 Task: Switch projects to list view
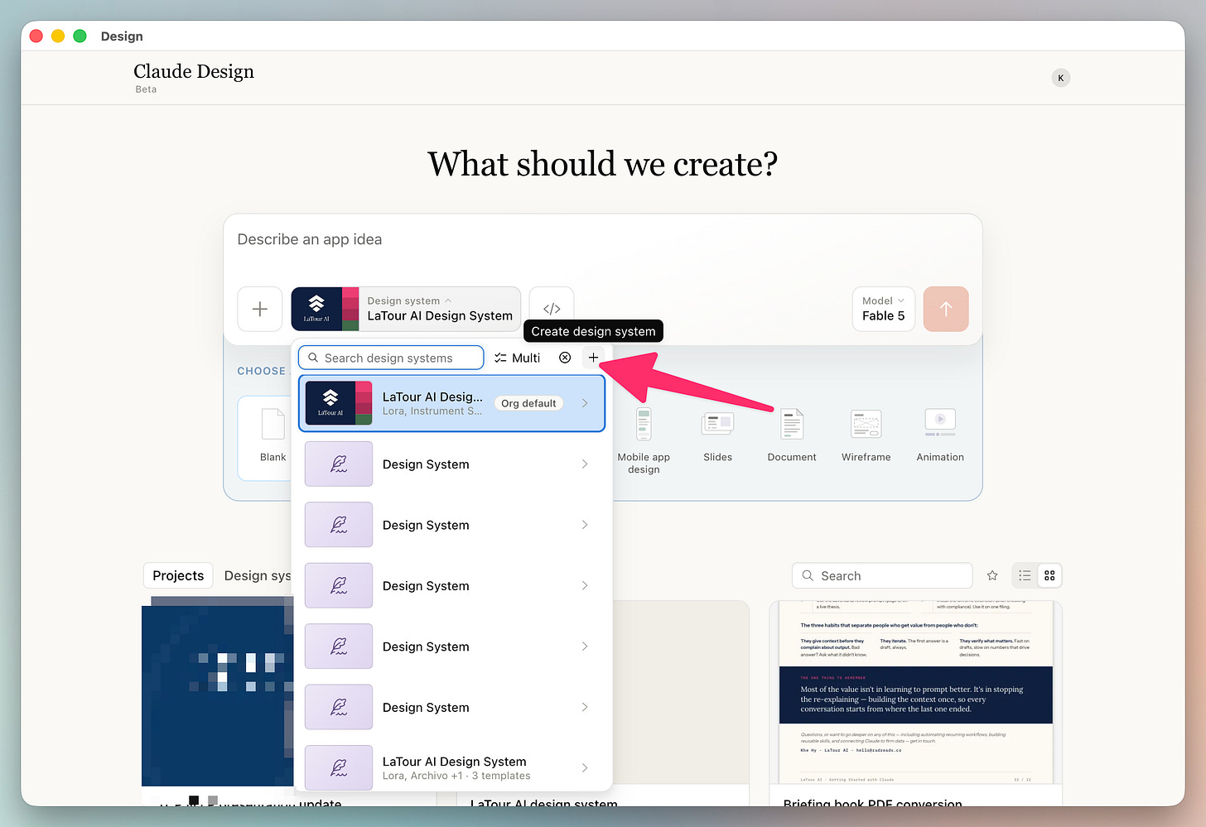[x=1025, y=575]
